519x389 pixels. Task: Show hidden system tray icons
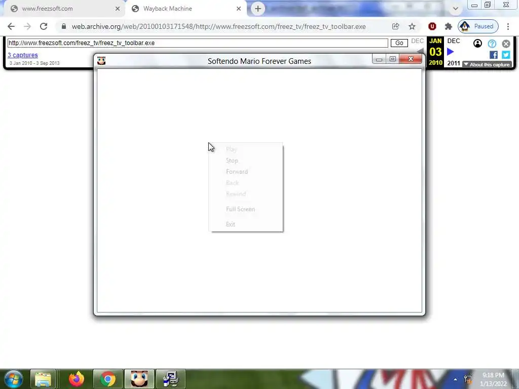click(456, 379)
